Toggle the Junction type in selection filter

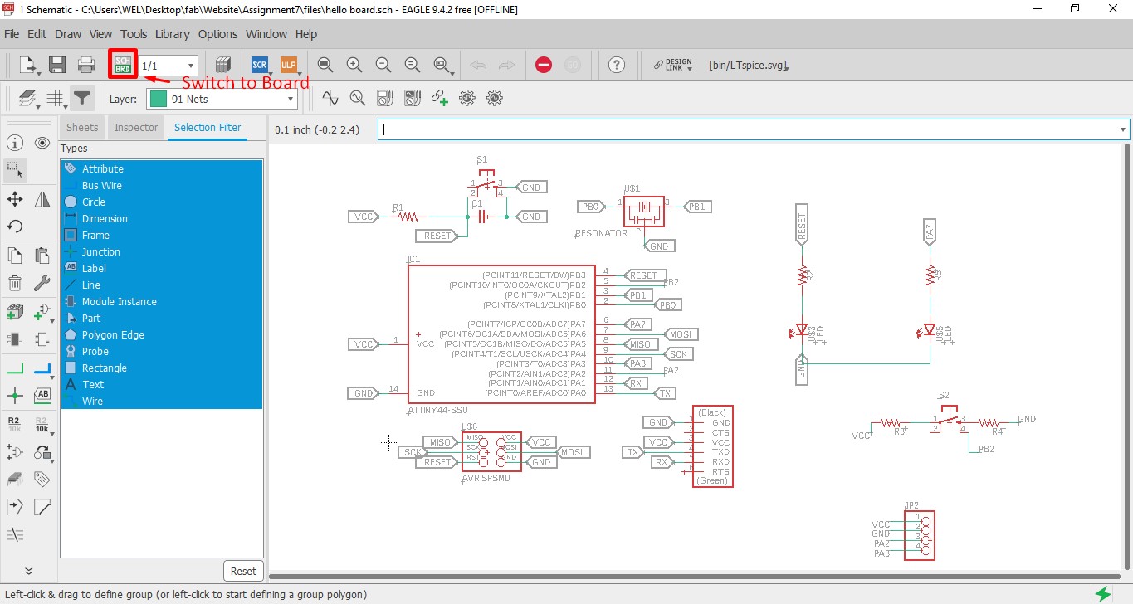pyautogui.click(x=100, y=251)
